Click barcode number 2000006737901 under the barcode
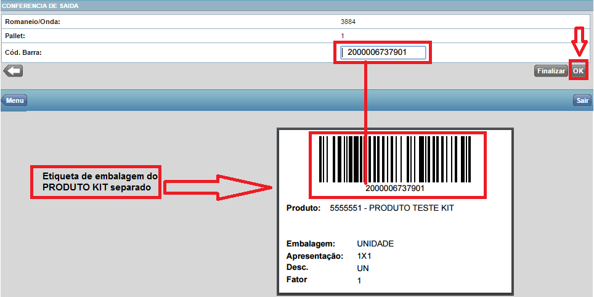Viewport: 594px width, 297px height. click(395, 189)
